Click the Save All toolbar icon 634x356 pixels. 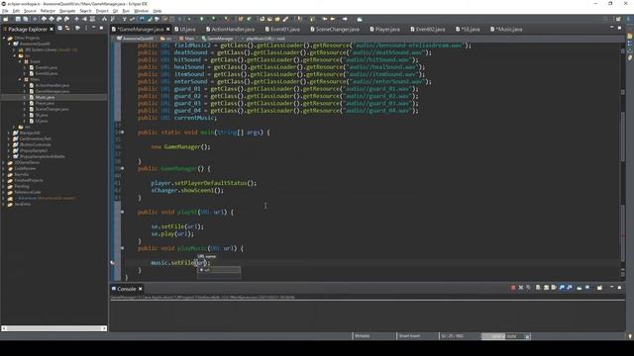click(x=26, y=19)
